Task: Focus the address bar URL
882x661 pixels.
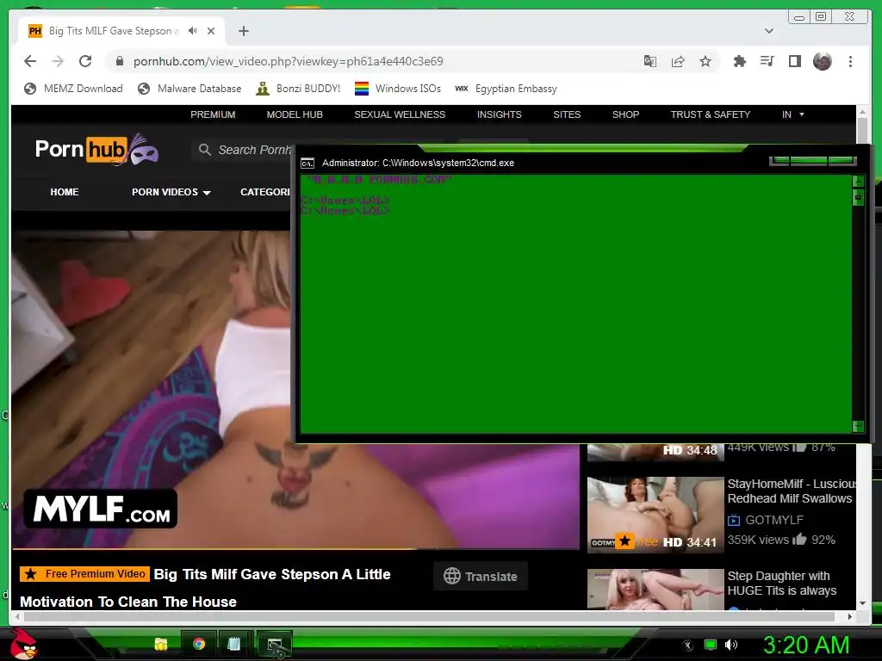Action: tap(288, 61)
